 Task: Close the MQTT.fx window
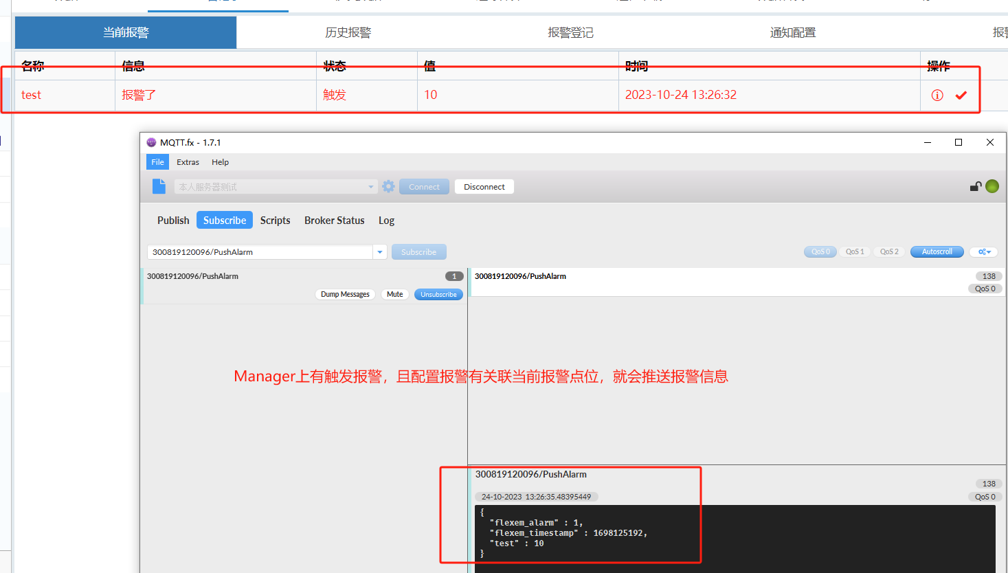pyautogui.click(x=990, y=142)
